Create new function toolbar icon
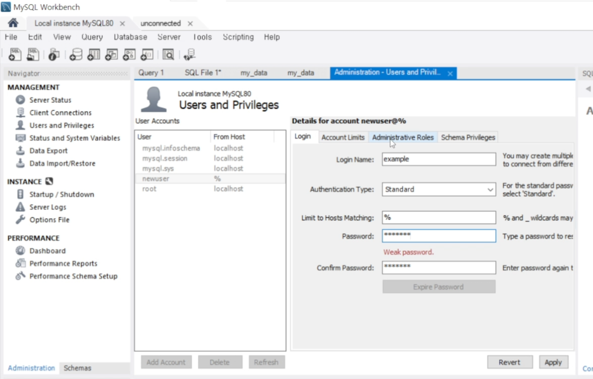This screenshot has width=593, height=379. 147,55
